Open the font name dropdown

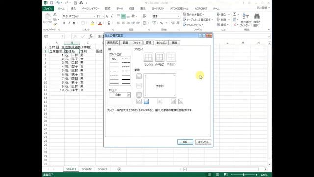tap(94, 16)
